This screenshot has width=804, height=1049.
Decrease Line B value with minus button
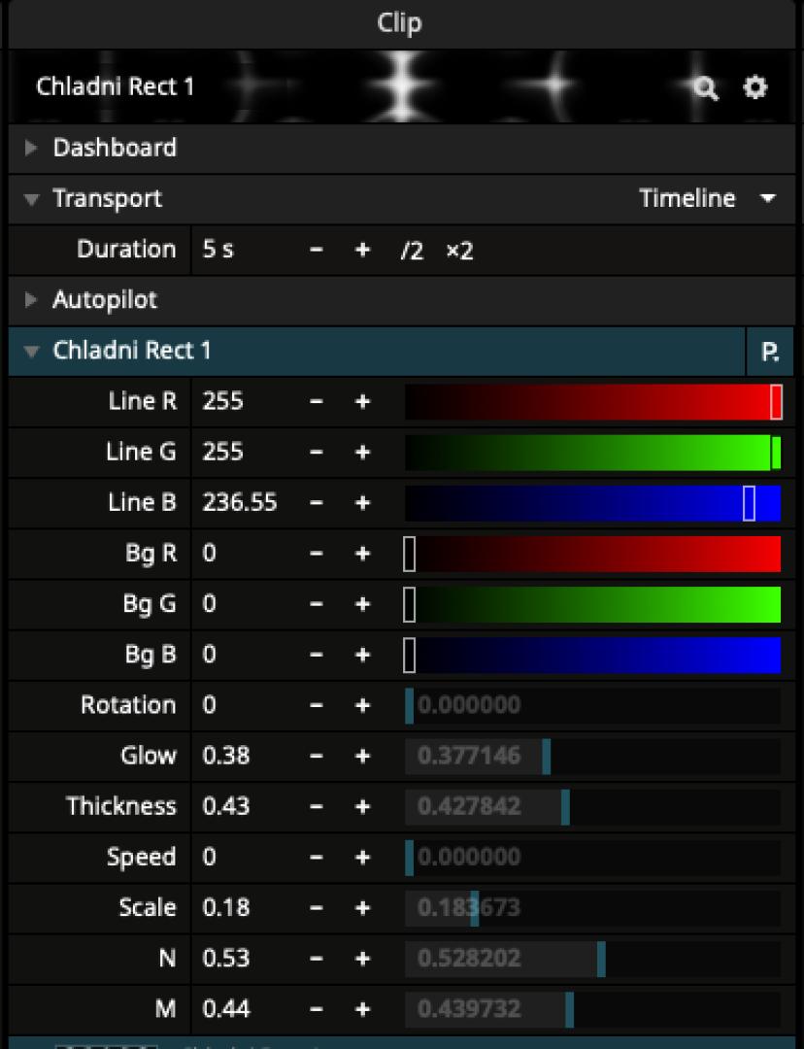click(316, 503)
